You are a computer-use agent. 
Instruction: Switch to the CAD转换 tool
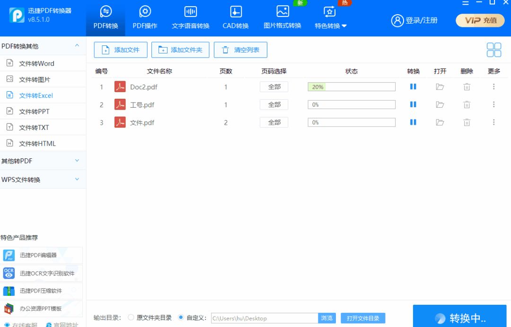coord(235,15)
